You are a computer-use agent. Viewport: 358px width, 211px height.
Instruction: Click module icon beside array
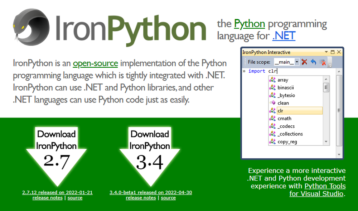click(x=272, y=80)
